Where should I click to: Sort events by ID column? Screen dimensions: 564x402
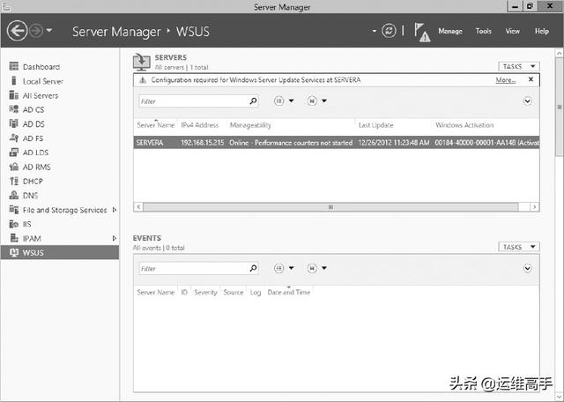184,292
